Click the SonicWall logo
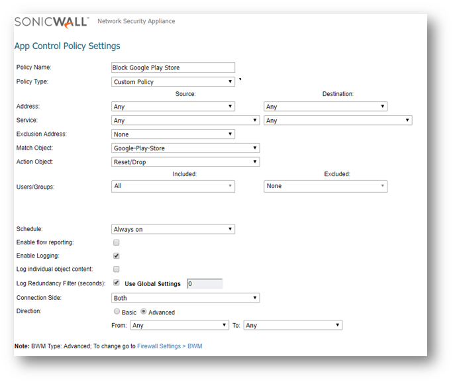Viewport: 455px width, 384px height. (52, 22)
